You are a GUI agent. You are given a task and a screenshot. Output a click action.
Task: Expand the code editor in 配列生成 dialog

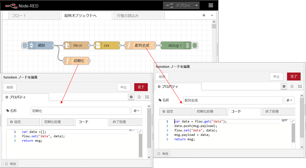point(292,121)
